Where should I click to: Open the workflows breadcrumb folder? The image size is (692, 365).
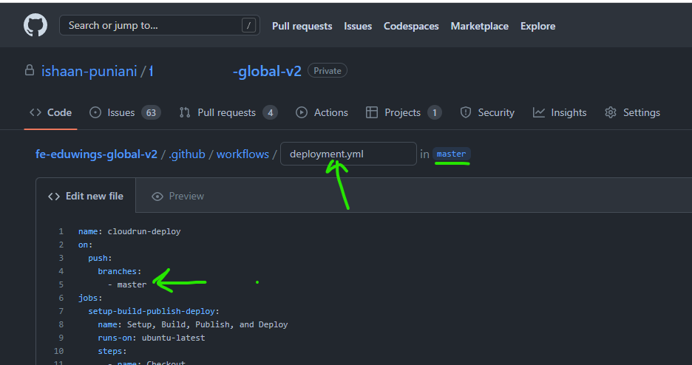coord(242,154)
